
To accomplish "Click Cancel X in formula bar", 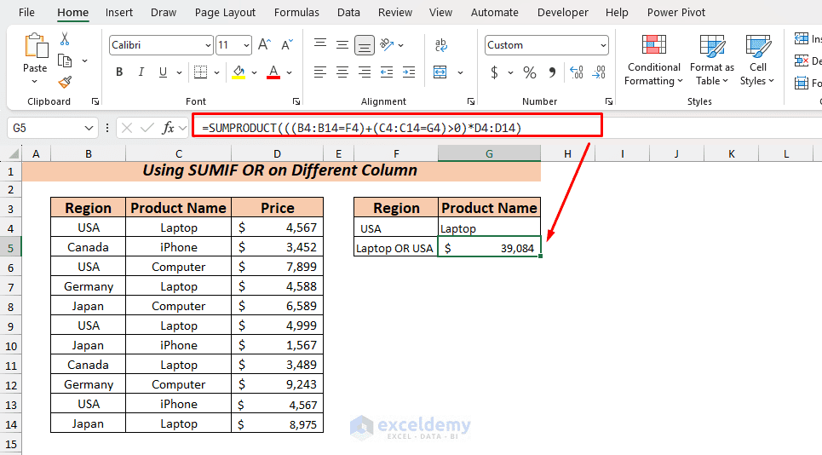I will click(x=126, y=128).
